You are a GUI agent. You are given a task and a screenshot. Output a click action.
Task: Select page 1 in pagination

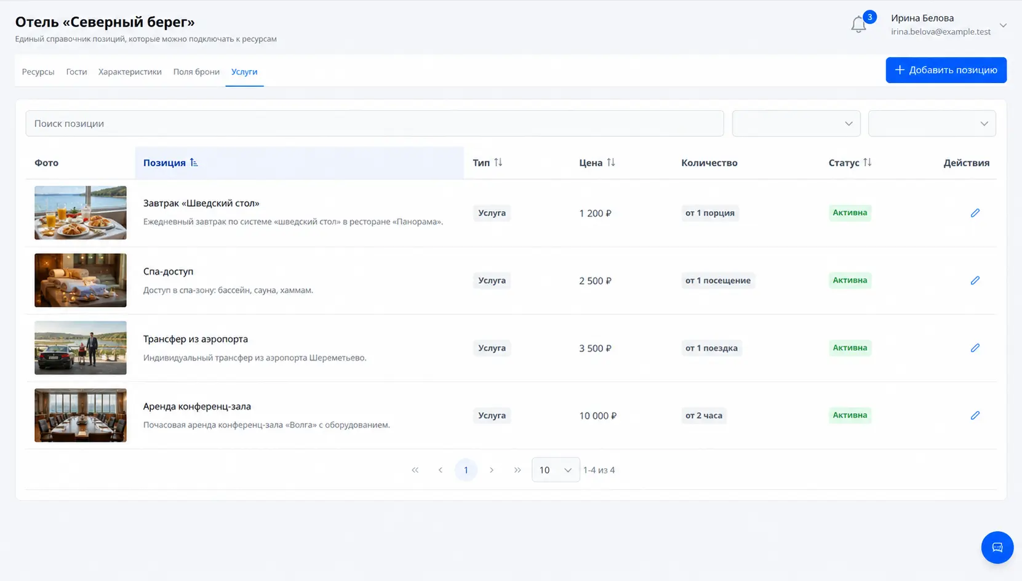(466, 470)
